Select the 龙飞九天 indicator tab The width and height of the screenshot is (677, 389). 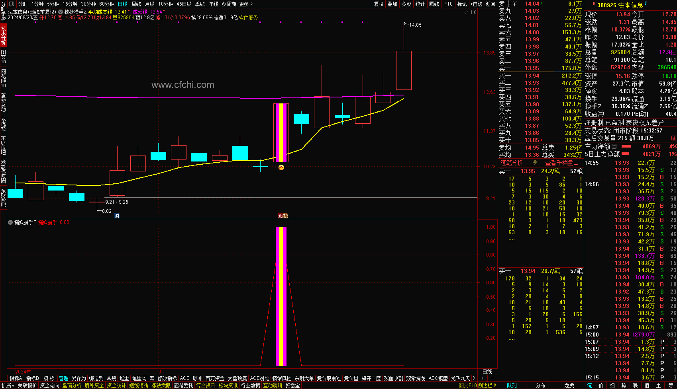(x=461, y=378)
